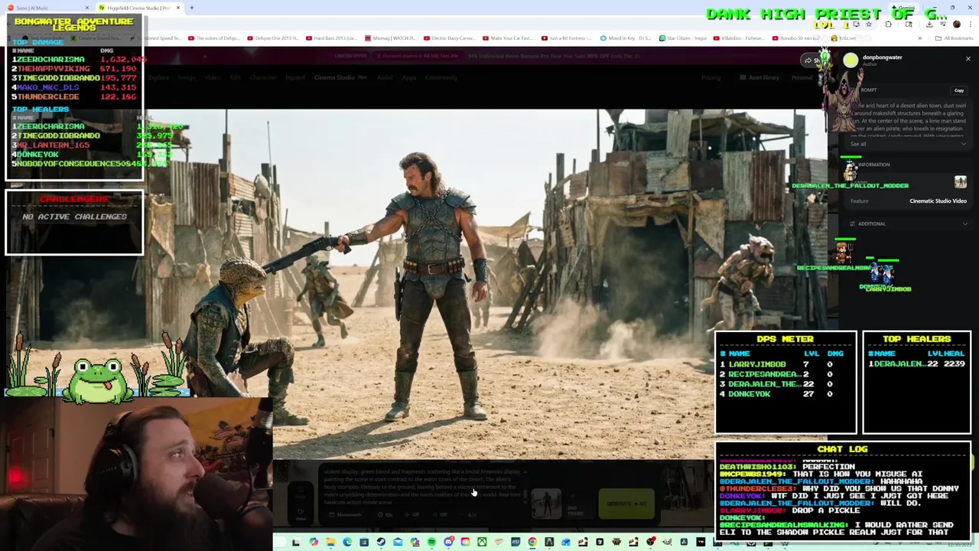Close the donpbongwater details panel
Image resolution: width=979 pixels, height=551 pixels.
pos(968,59)
